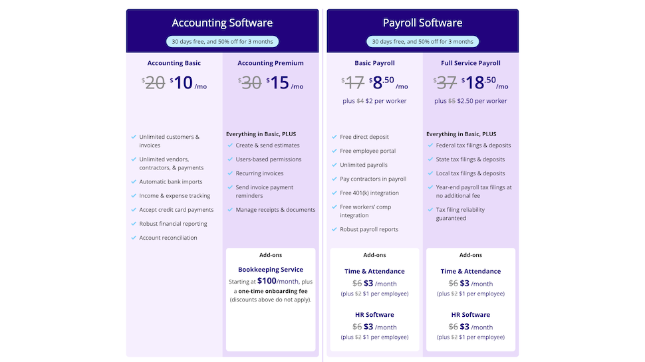This screenshot has height=362, width=645.
Task: Click checkmark next to Free direct deposit
Action: 334,137
